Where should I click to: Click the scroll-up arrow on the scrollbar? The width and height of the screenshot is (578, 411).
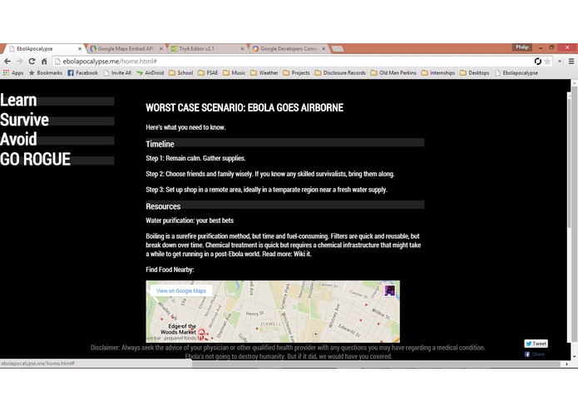coord(574,83)
